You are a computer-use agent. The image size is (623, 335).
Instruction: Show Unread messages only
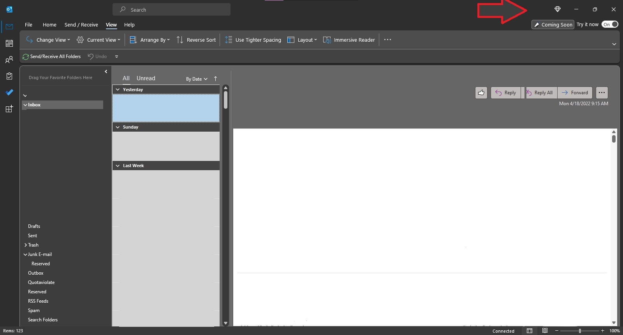146,78
